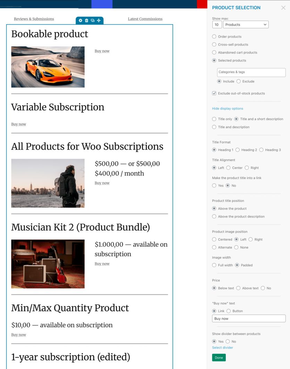
Task: Choose Padded image width
Action: click(x=237, y=265)
